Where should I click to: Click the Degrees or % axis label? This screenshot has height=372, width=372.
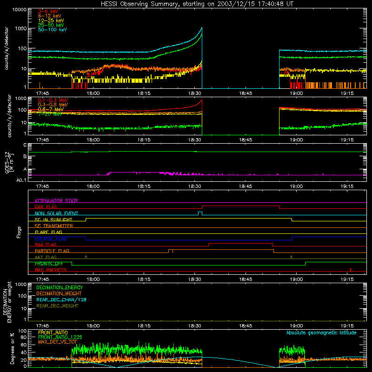12,348
